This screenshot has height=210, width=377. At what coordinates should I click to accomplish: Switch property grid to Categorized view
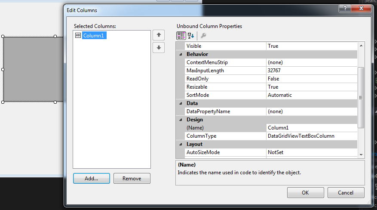click(x=181, y=36)
